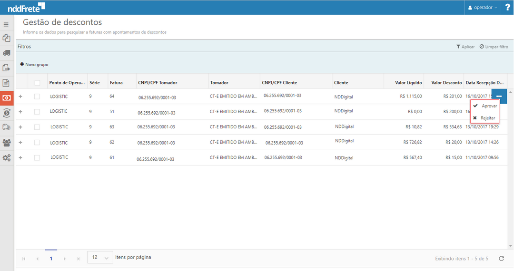Toggle the select-all checkbox in table header
Viewport: 514px width, 271px height.
pyautogui.click(x=37, y=83)
